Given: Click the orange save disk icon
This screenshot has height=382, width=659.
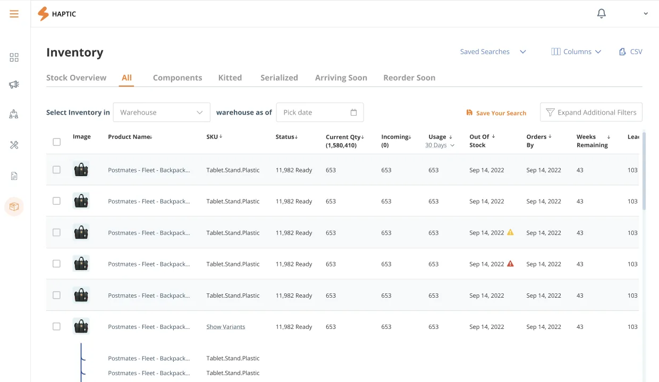Looking at the screenshot, I should point(469,112).
